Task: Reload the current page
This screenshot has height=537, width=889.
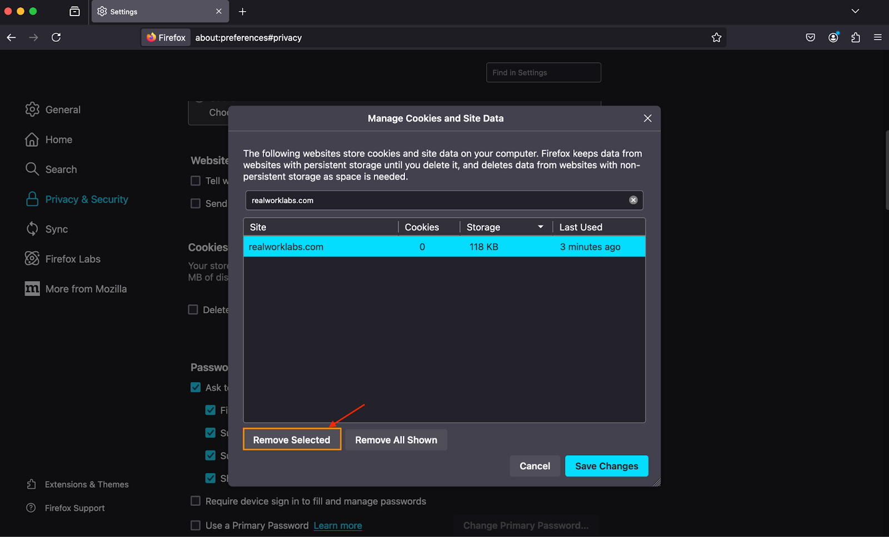Action: click(56, 37)
